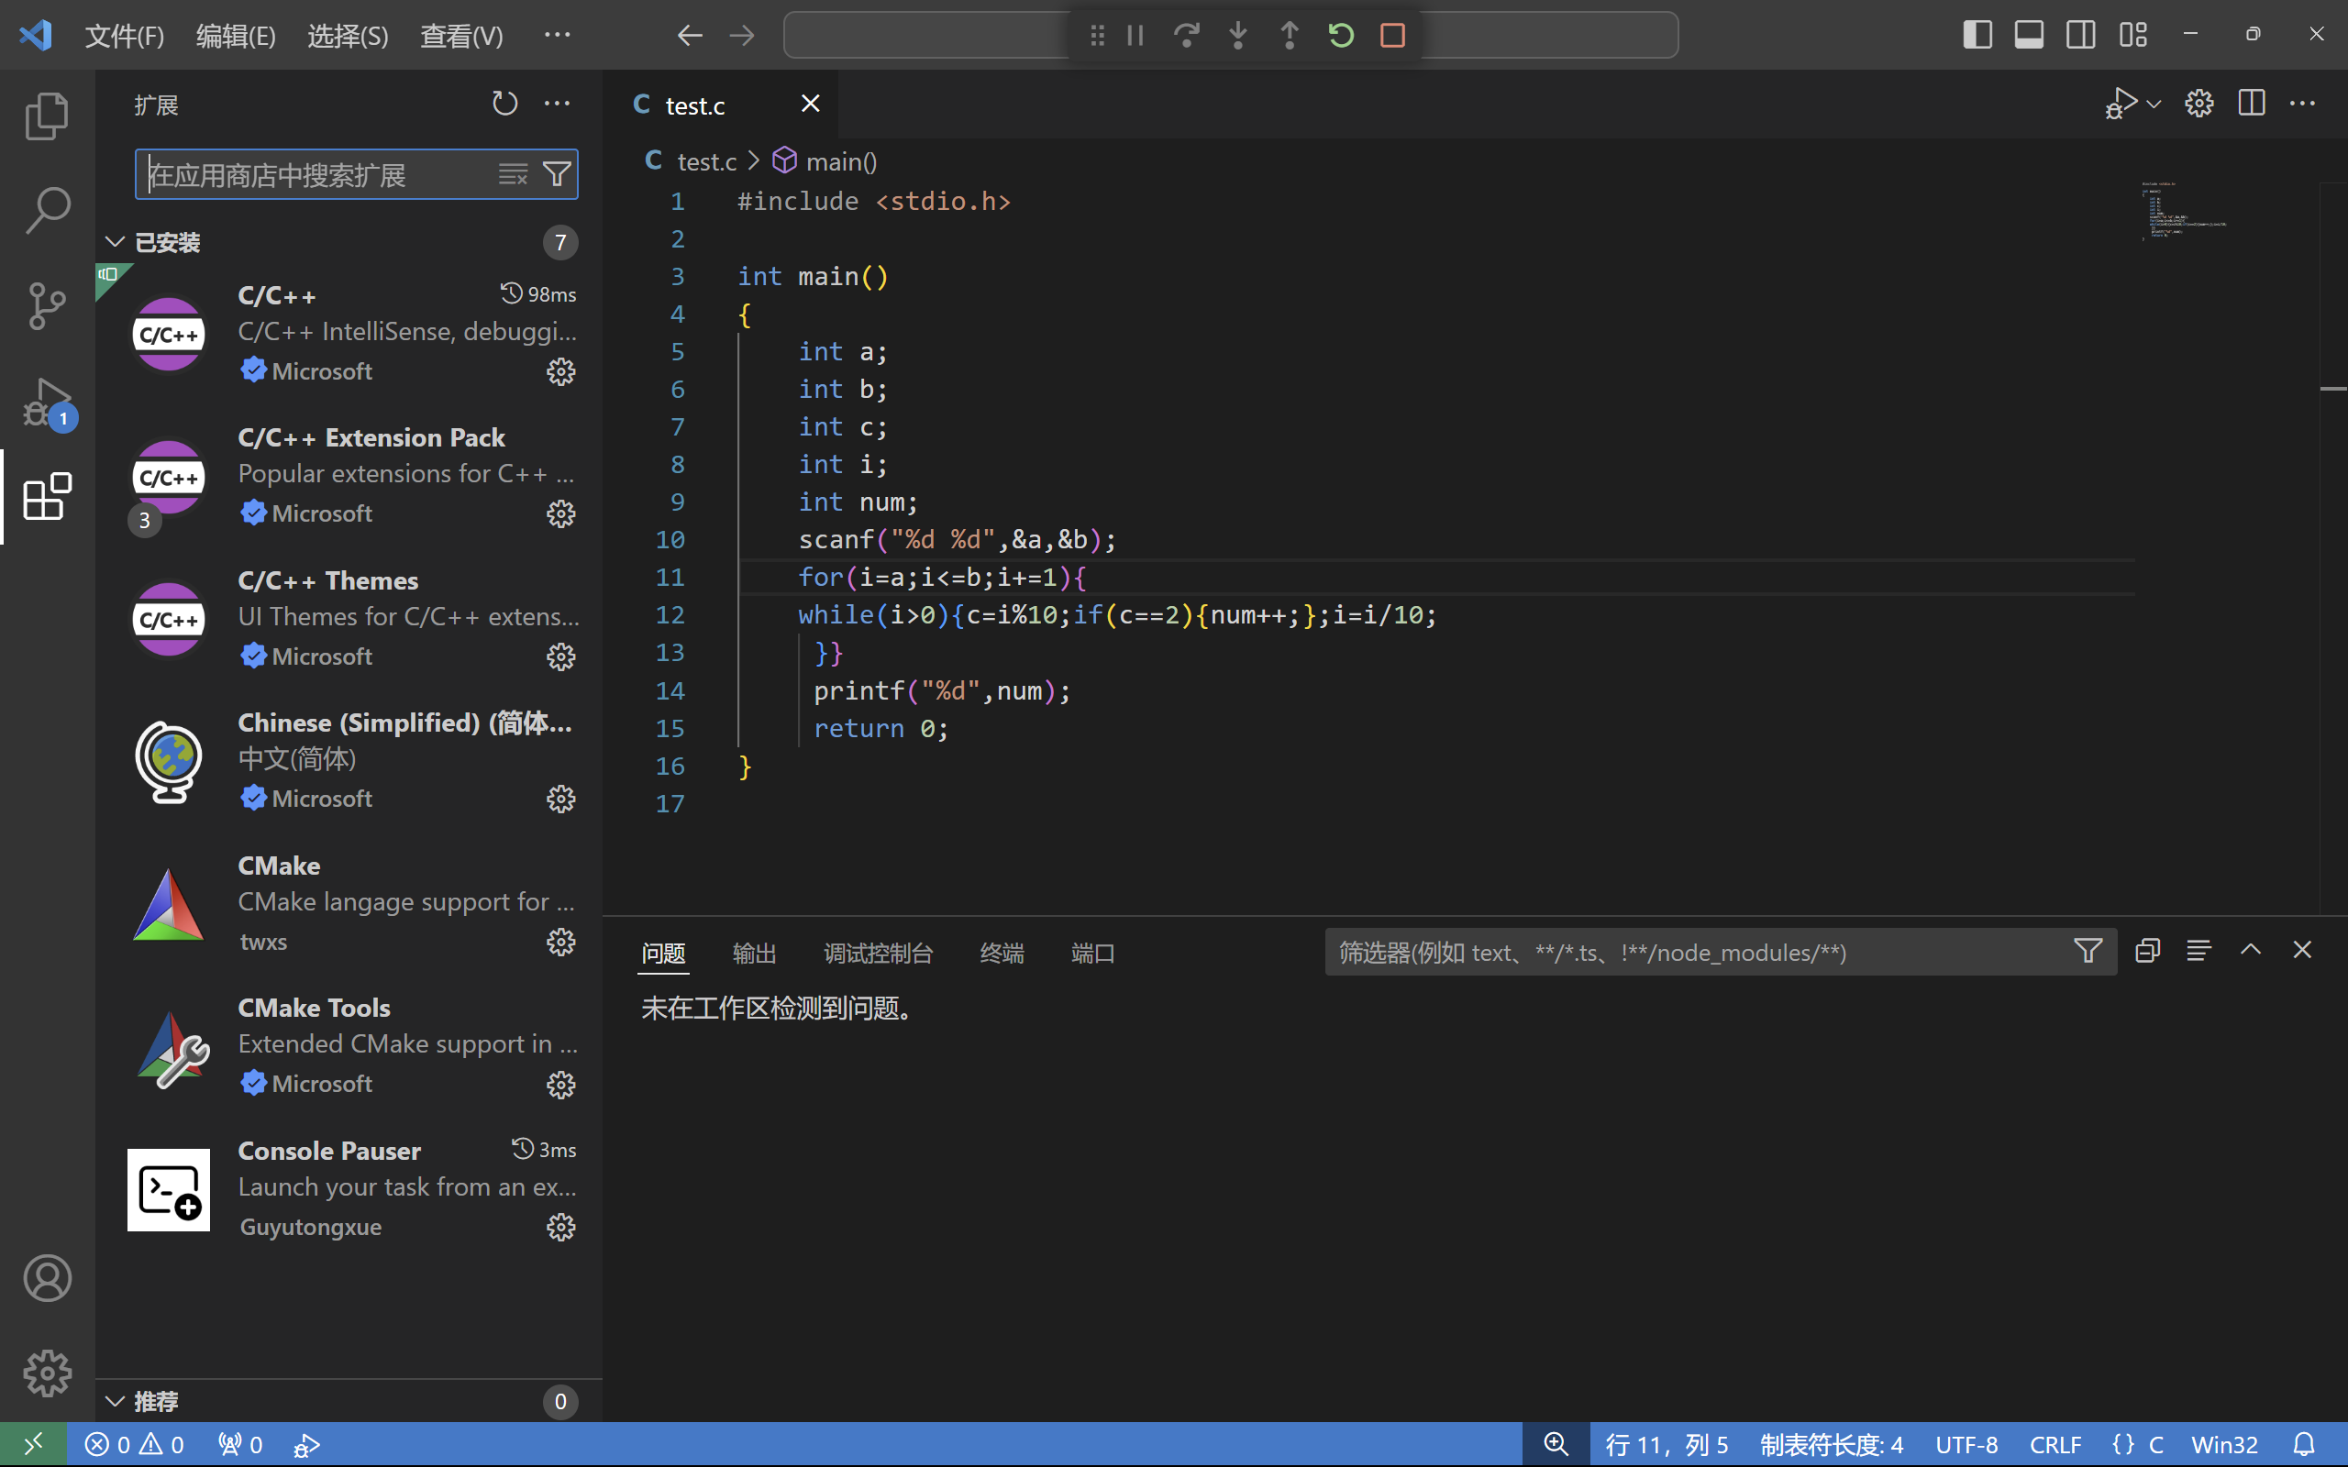This screenshot has height=1467, width=2348.
Task: Open the Source Control view
Action: click(47, 305)
